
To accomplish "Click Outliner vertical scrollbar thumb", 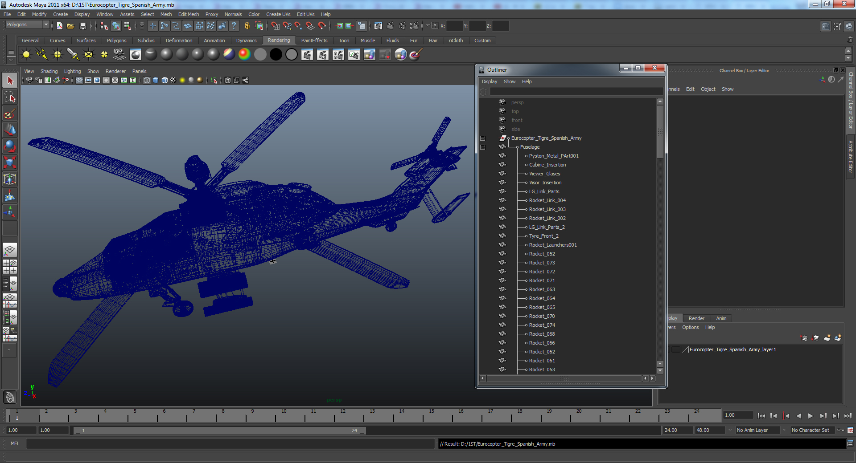I will (660, 131).
